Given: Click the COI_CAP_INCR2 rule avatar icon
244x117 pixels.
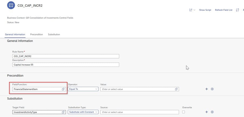Looking at the screenshot, I should 11,5.
